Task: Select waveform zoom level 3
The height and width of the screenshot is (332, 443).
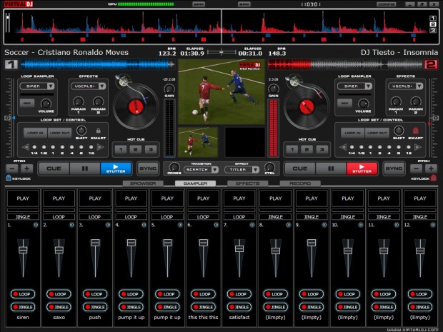Action: pyautogui.click(x=433, y=30)
